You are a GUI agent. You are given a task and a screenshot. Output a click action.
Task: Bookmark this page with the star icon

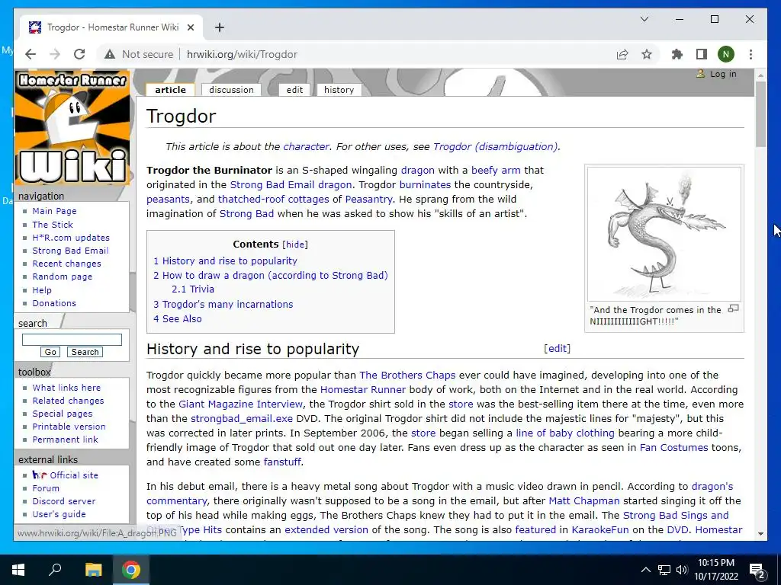tap(647, 54)
